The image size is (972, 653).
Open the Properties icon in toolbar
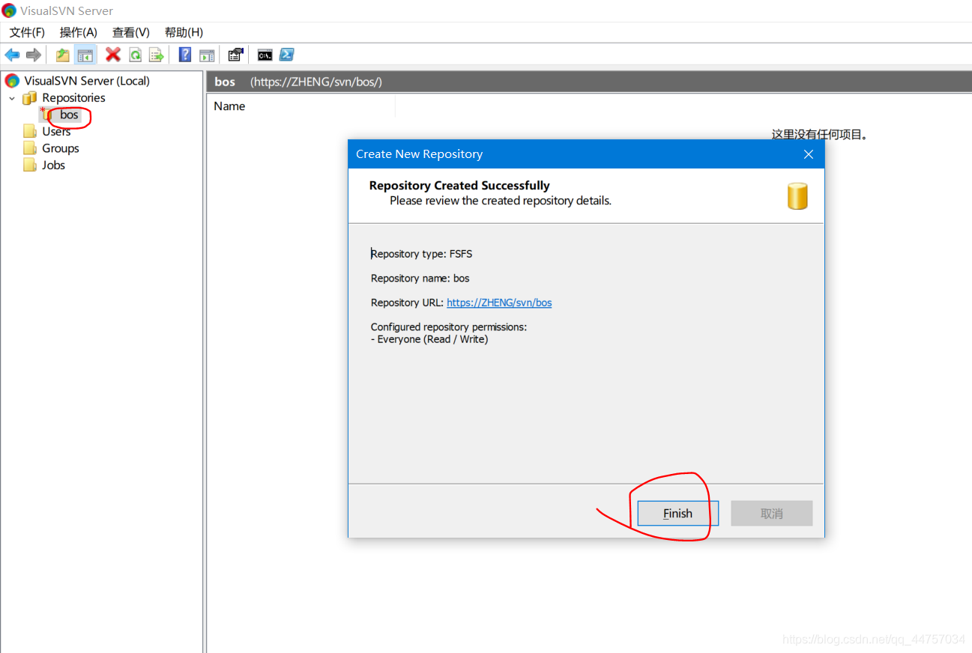pos(236,55)
